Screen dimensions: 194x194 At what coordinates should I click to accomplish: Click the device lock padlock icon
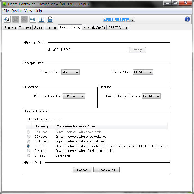click(x=50, y=19)
